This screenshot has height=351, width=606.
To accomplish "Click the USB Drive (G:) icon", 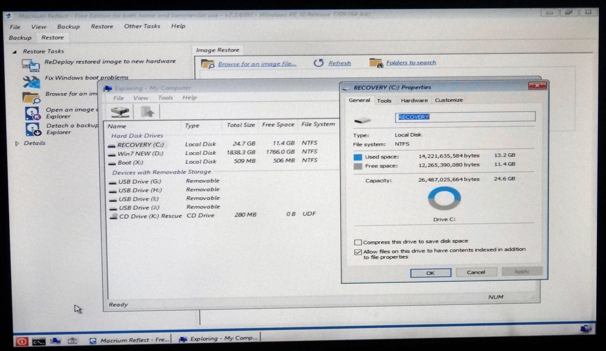I will (x=113, y=182).
